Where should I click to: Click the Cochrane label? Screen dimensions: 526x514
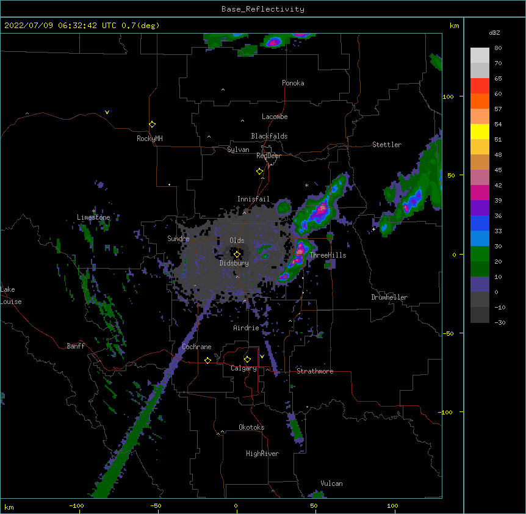197,347
